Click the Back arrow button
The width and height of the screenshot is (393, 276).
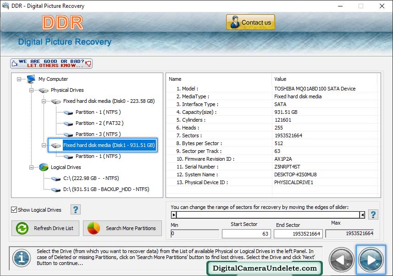click(x=341, y=259)
